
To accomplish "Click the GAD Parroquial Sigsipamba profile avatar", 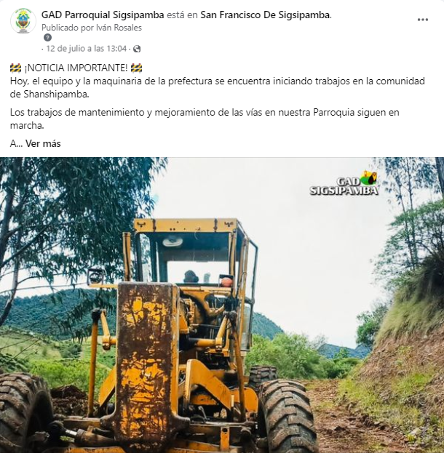I will [x=23, y=21].
